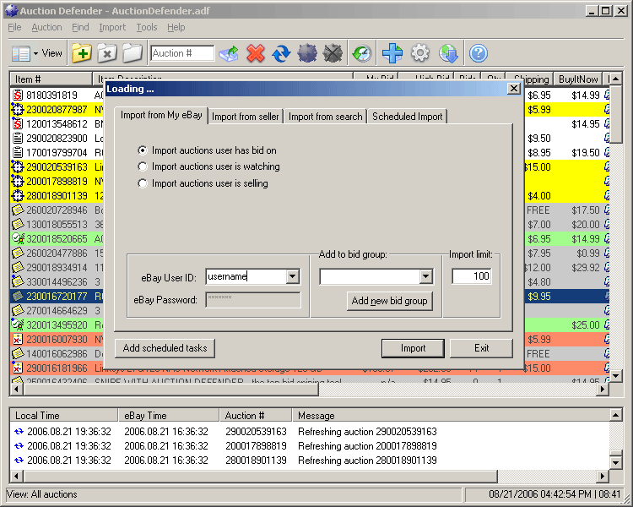Click the blue refresh arrows toolbar icon
Image resolution: width=633 pixels, height=507 pixels.
click(x=281, y=53)
